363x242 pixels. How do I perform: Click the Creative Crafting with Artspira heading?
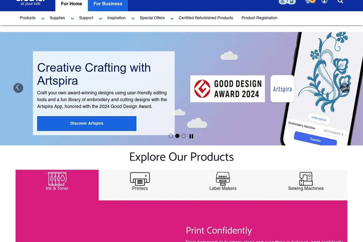click(x=94, y=74)
